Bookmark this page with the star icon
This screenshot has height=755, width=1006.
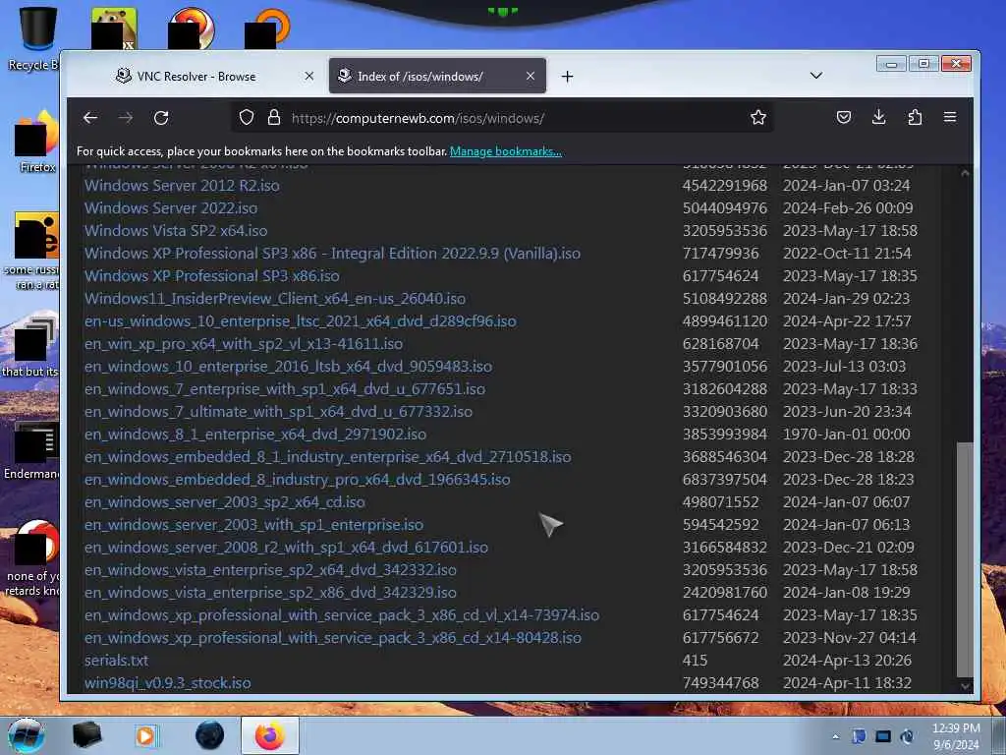(758, 118)
